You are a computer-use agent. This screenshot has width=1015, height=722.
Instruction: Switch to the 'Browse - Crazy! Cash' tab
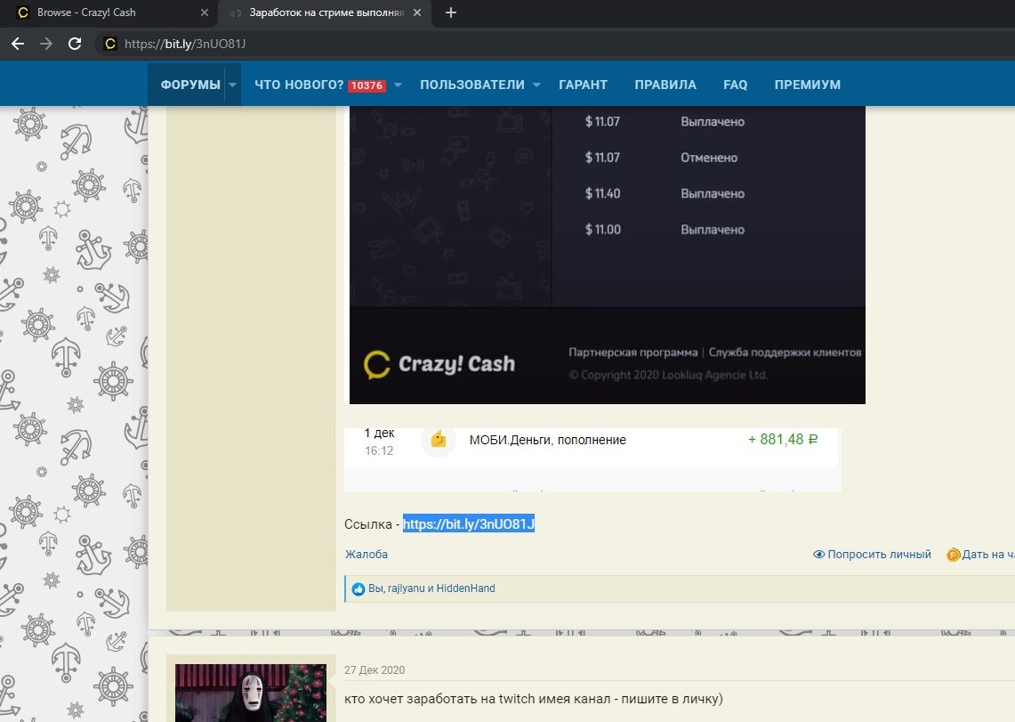pyautogui.click(x=109, y=12)
